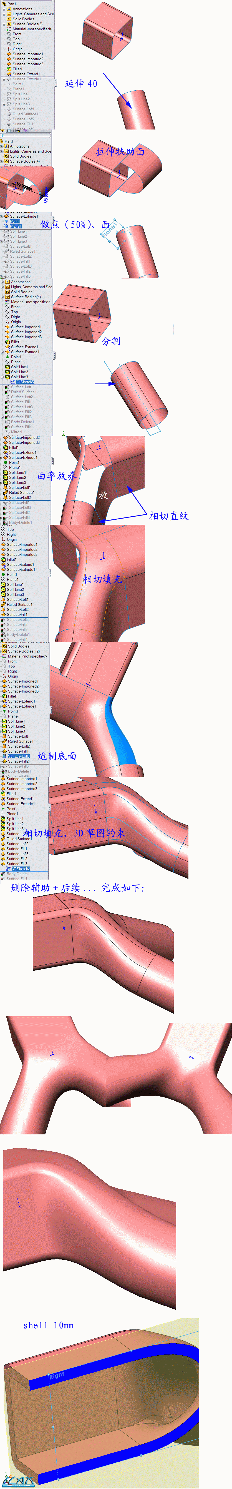The width and height of the screenshot is (232, 1489).
Task: Select Annotations in the Surface Bodies(3) tree
Action: (x=22, y=9)
